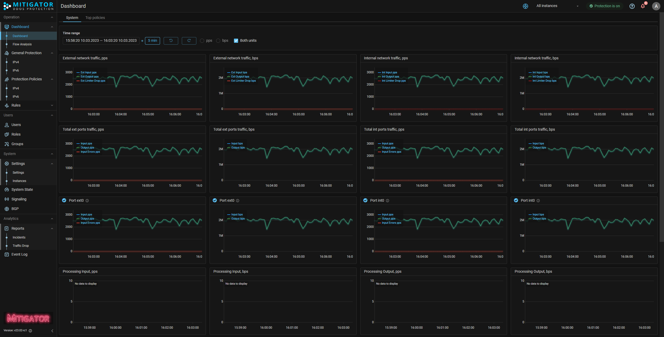This screenshot has height=337, width=664.
Task: Open Flow Analysis in sidebar
Action: tap(22, 44)
